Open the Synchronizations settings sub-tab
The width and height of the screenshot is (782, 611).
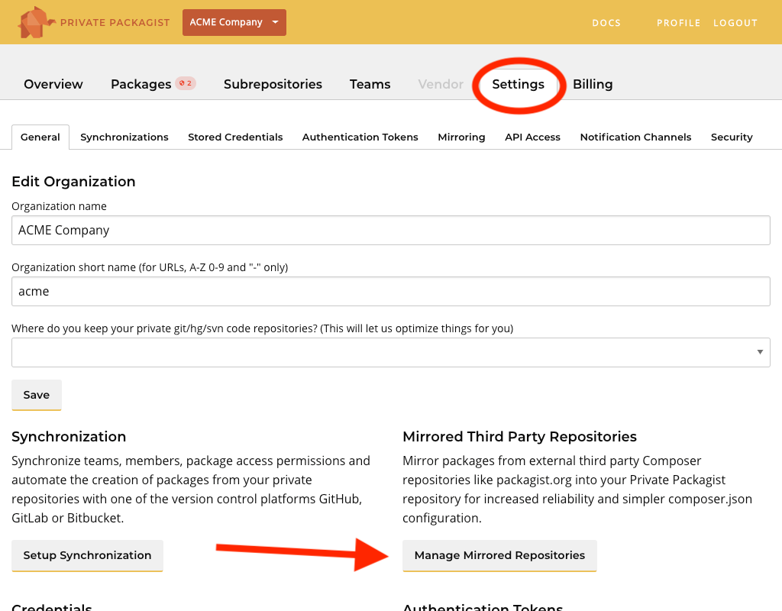tap(124, 137)
